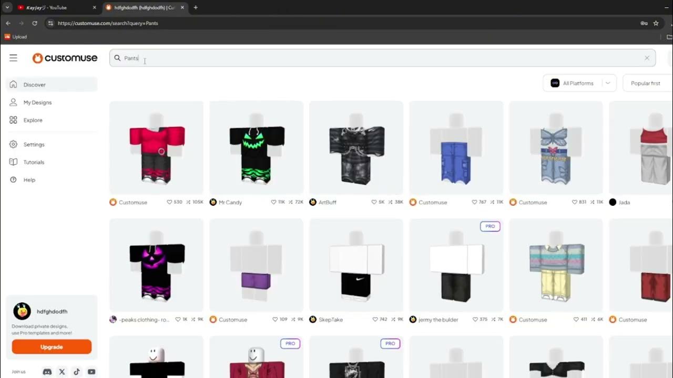Like the 530-likes Customuse design
This screenshot has width=673, height=378.
coord(169,202)
